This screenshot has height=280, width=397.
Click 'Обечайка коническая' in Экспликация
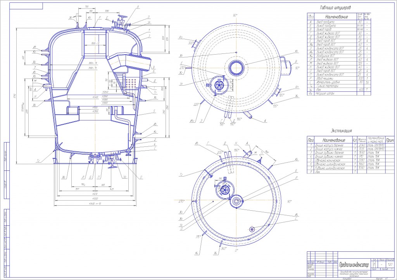(x=328, y=160)
